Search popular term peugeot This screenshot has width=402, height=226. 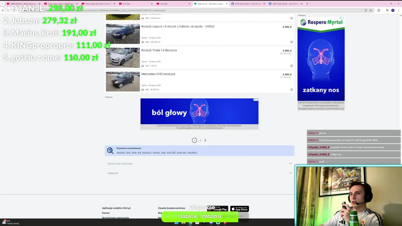click(x=156, y=153)
